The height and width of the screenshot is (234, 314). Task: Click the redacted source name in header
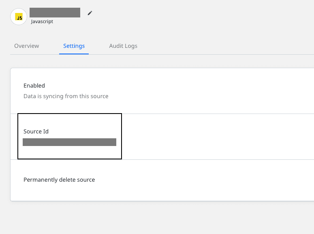tap(55, 13)
